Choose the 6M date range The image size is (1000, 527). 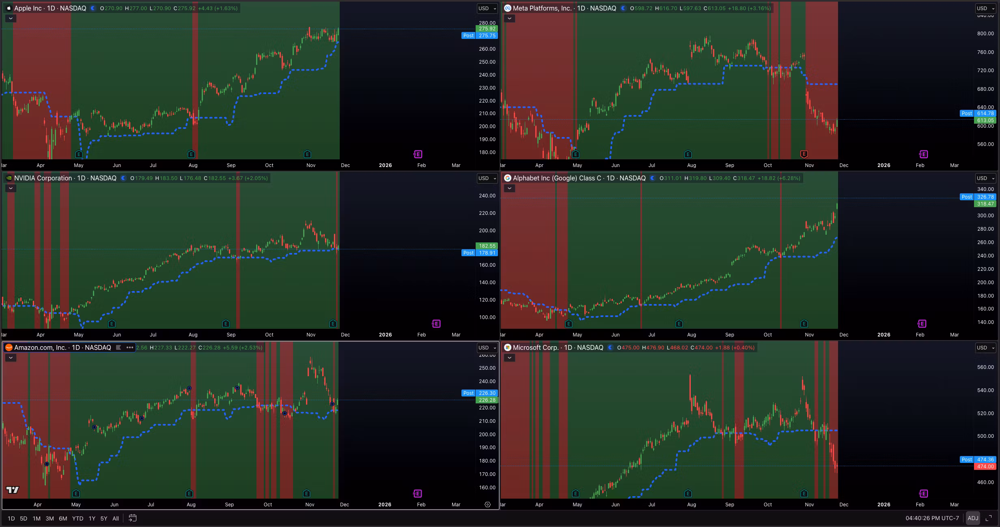tap(63, 518)
